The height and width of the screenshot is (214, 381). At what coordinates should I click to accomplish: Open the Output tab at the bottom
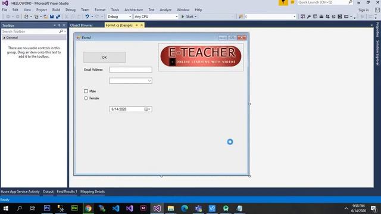click(48, 191)
